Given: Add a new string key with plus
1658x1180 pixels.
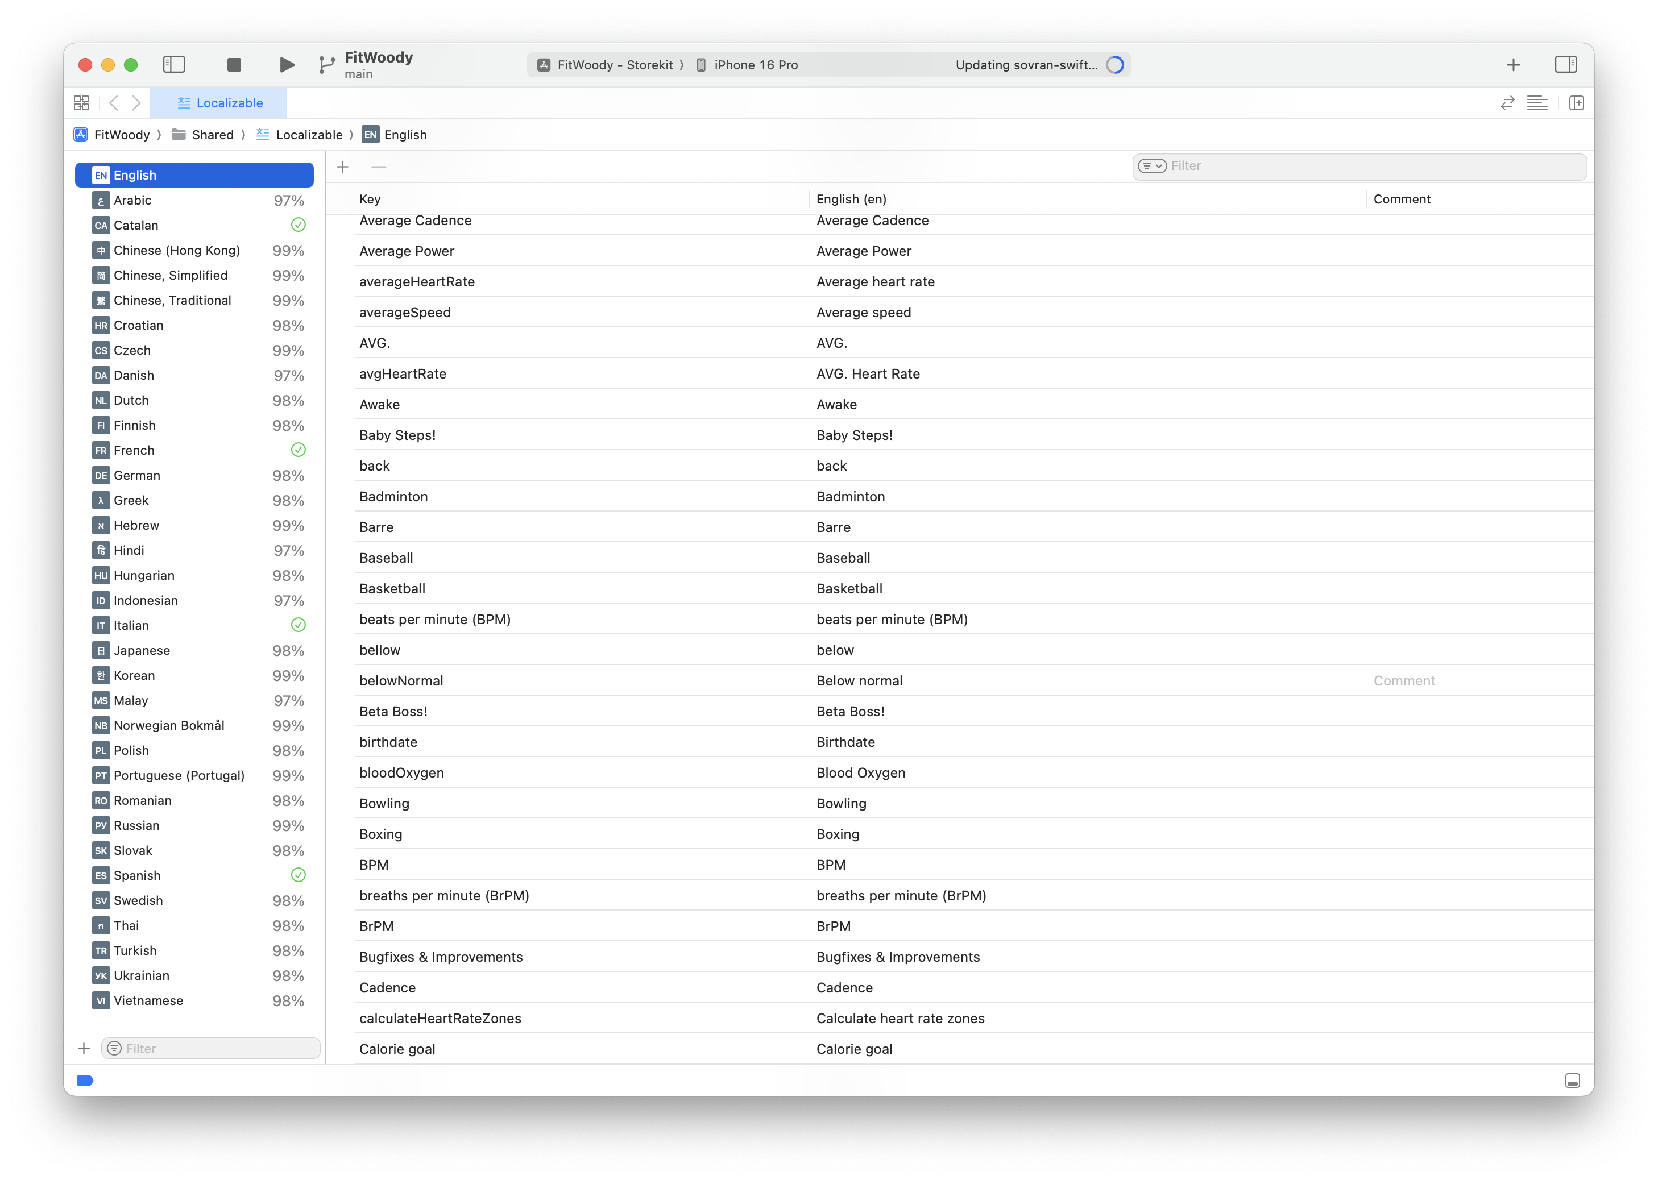Looking at the screenshot, I should coord(343,167).
